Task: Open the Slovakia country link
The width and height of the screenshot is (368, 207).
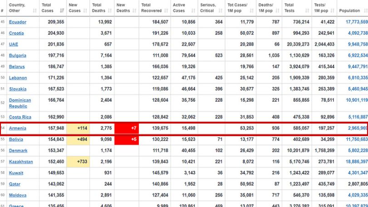Action: tap(18, 89)
